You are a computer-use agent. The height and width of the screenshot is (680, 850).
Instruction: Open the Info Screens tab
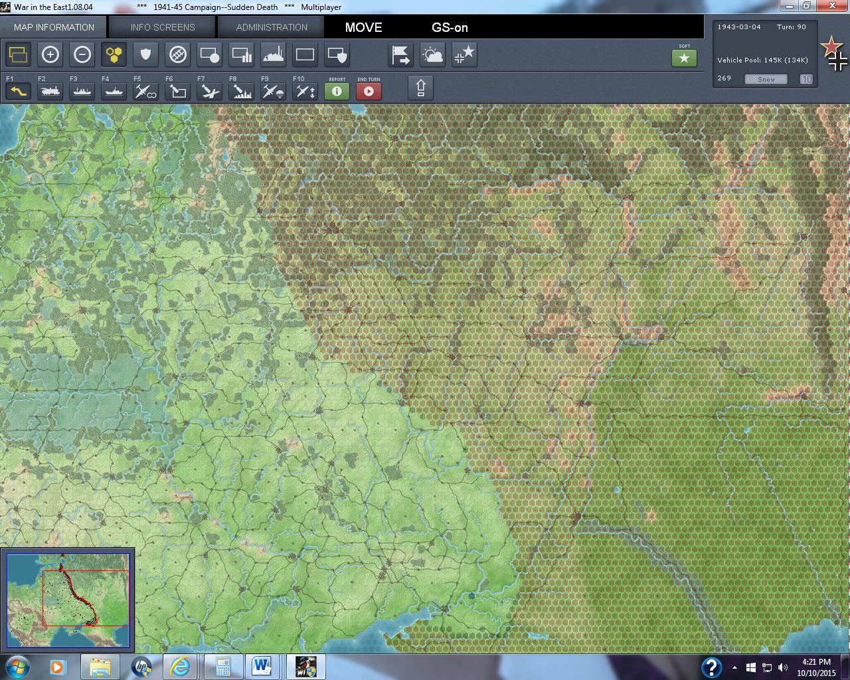tap(163, 27)
